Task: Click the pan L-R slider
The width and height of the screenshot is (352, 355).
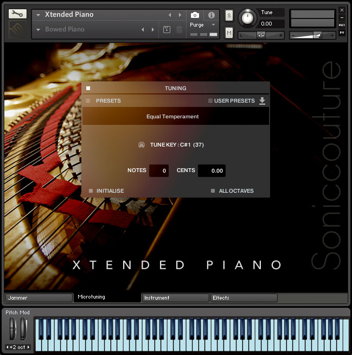Action: click(261, 35)
